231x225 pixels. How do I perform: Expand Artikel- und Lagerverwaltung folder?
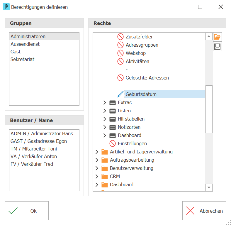[x=97, y=152]
